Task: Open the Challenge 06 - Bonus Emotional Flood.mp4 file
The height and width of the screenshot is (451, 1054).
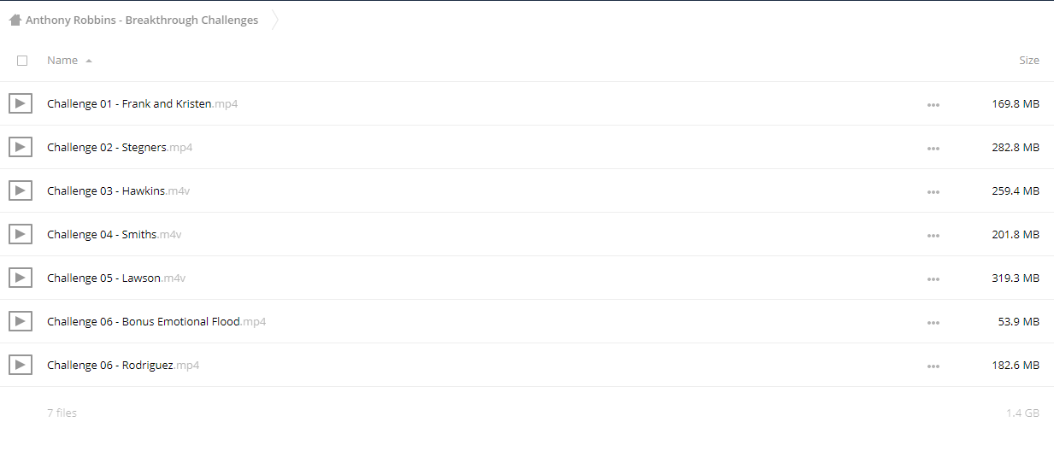Action: coord(156,321)
